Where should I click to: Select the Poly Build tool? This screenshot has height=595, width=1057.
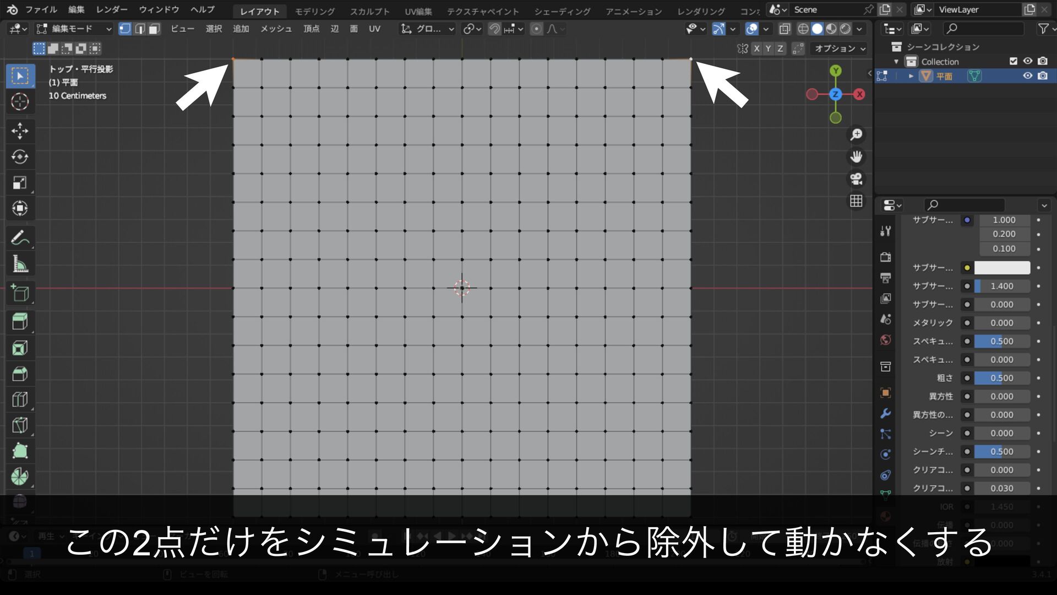[20, 451]
